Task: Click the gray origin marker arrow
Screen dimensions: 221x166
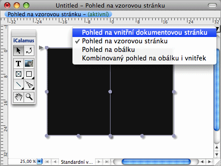Action: click(x=41, y=47)
